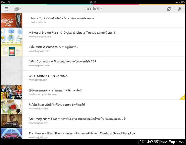Click the darafashion.gmember.com source text
This screenshot has height=145, width=186.
tap(42, 94)
